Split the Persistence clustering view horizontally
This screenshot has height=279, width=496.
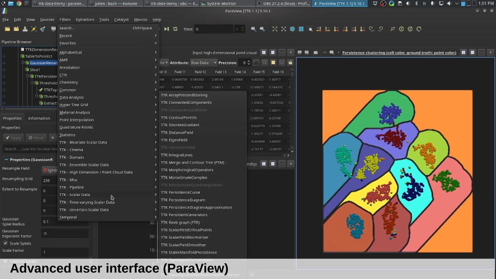[463, 53]
